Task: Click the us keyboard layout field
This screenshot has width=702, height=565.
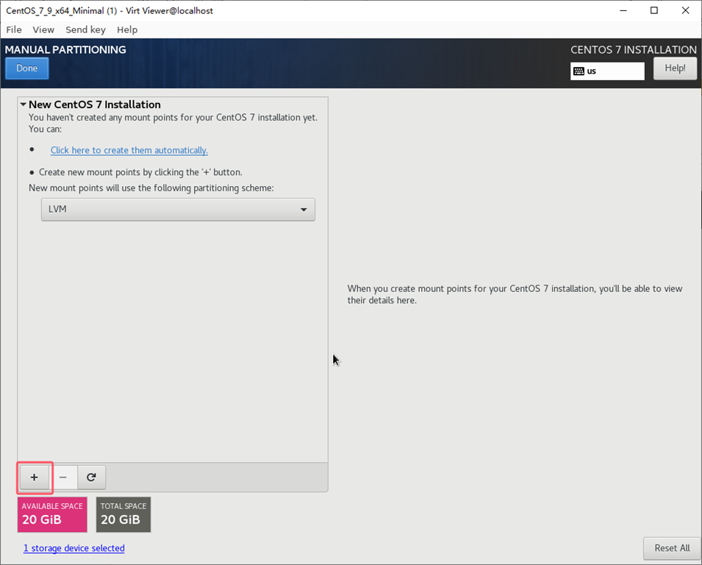Action: [x=607, y=71]
